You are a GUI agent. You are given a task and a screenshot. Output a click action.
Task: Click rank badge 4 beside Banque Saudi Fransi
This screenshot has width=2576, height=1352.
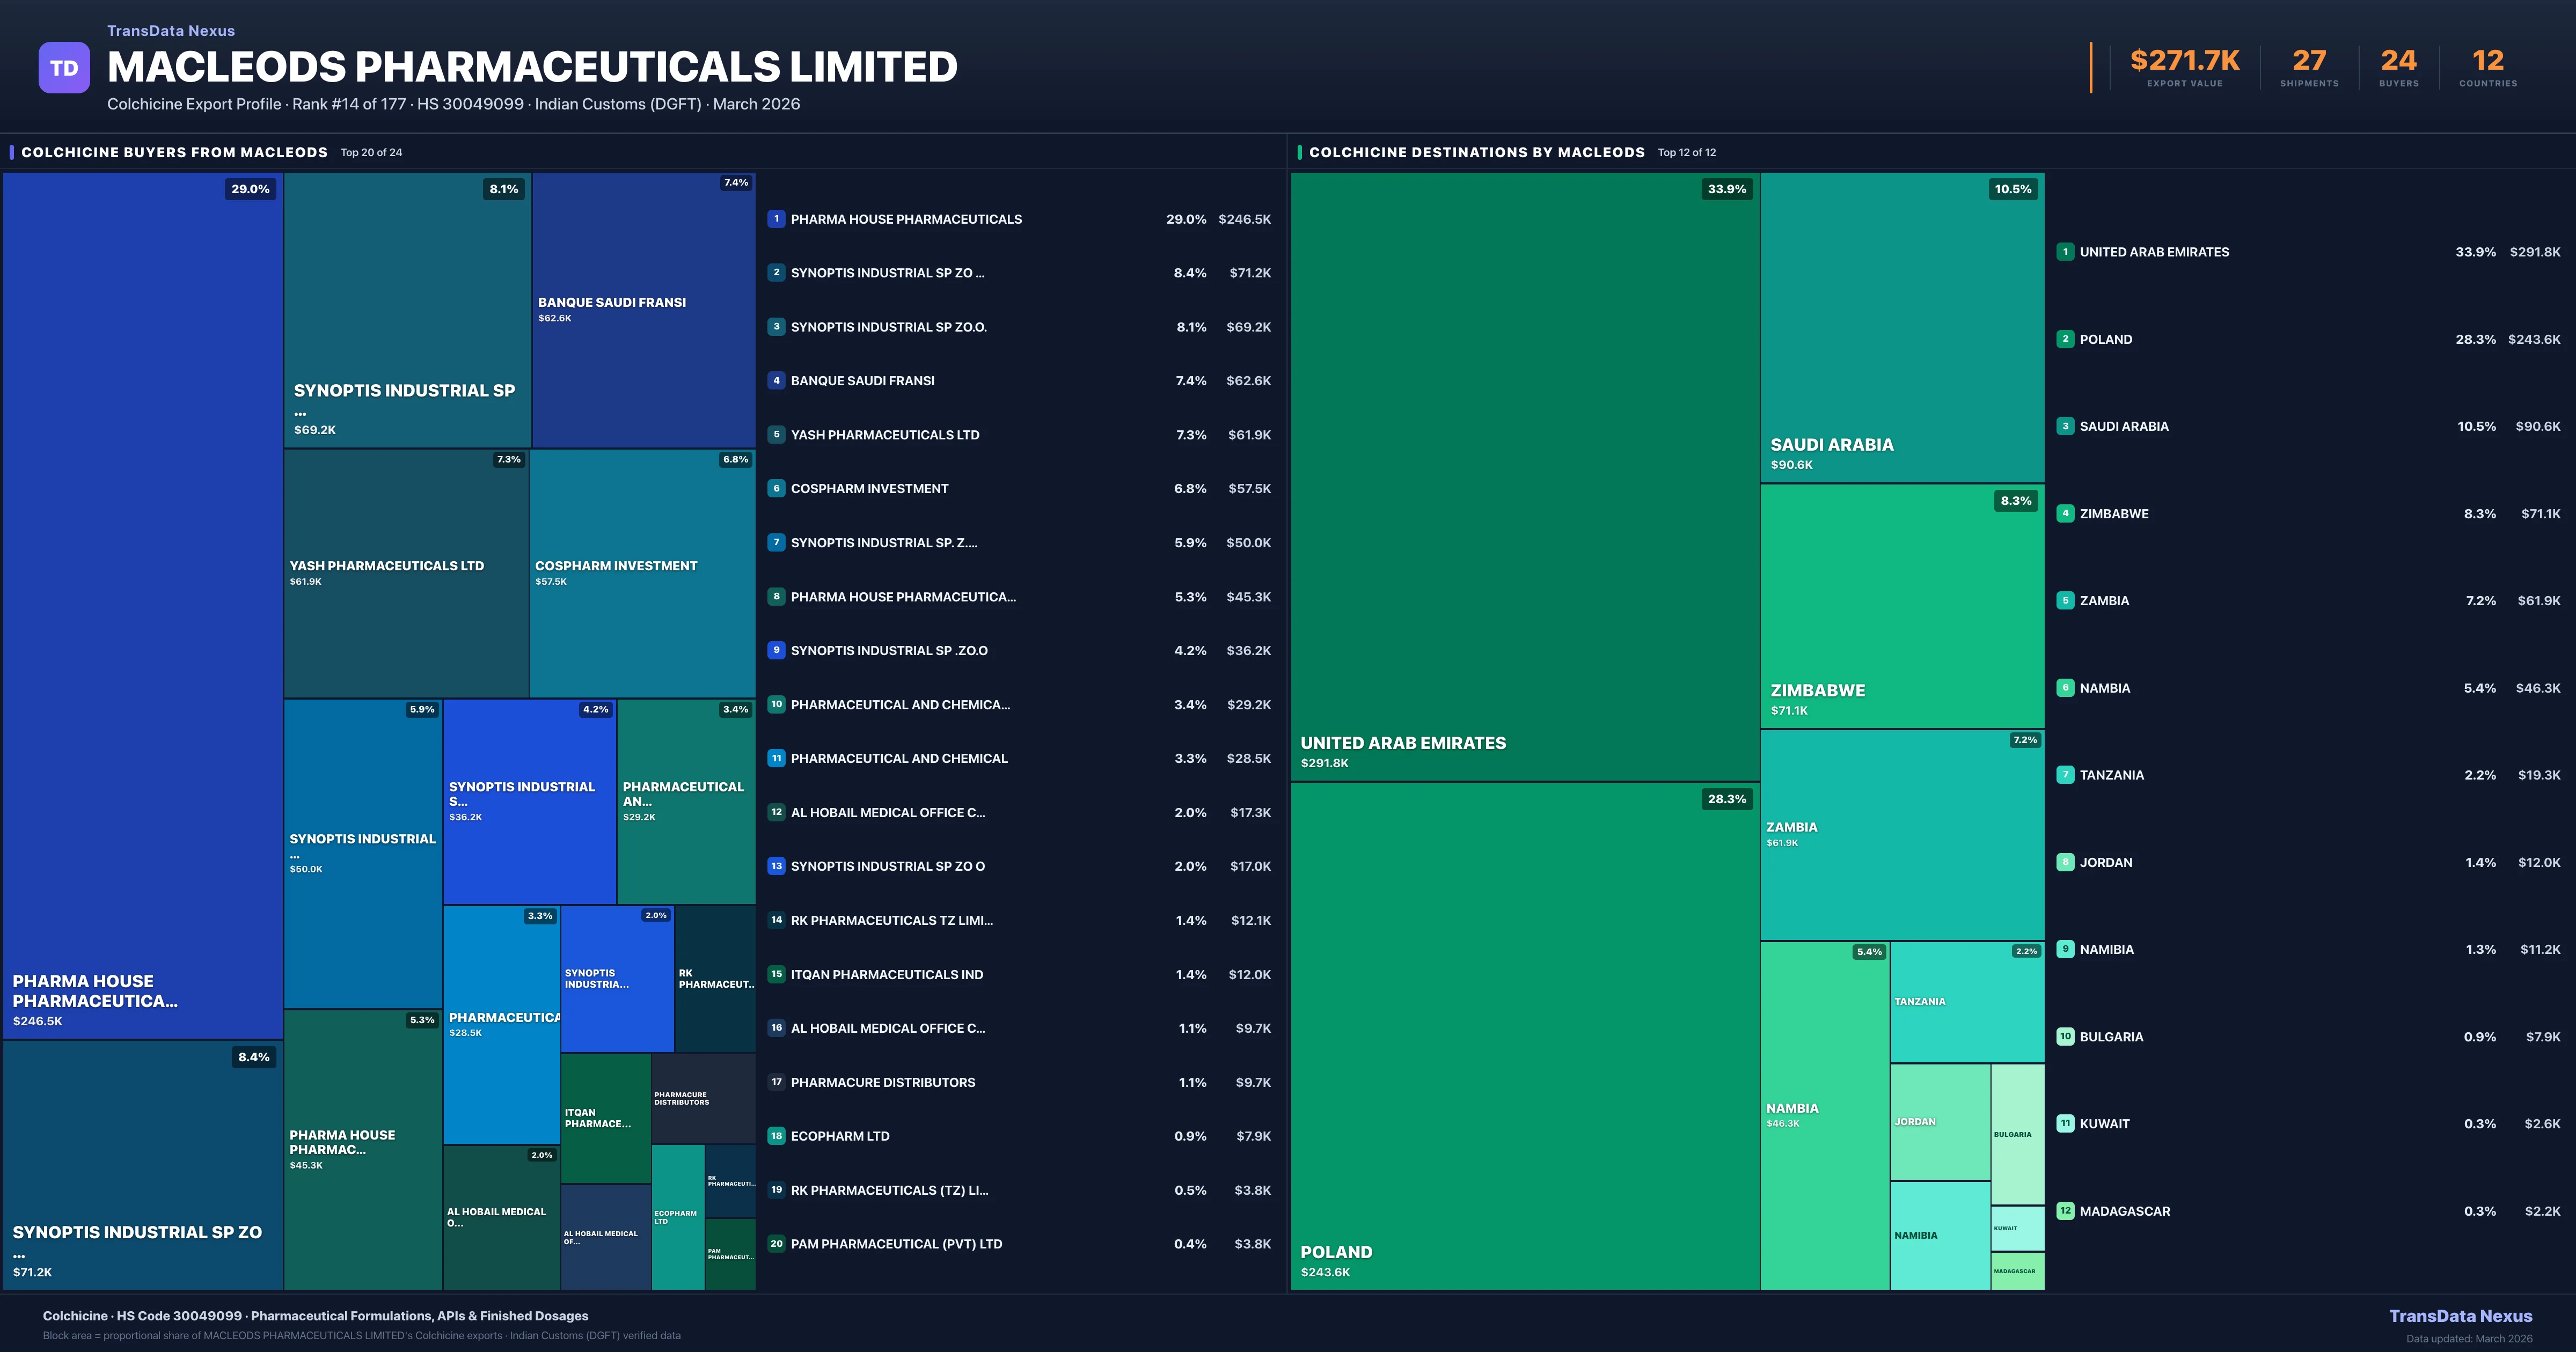pos(776,381)
